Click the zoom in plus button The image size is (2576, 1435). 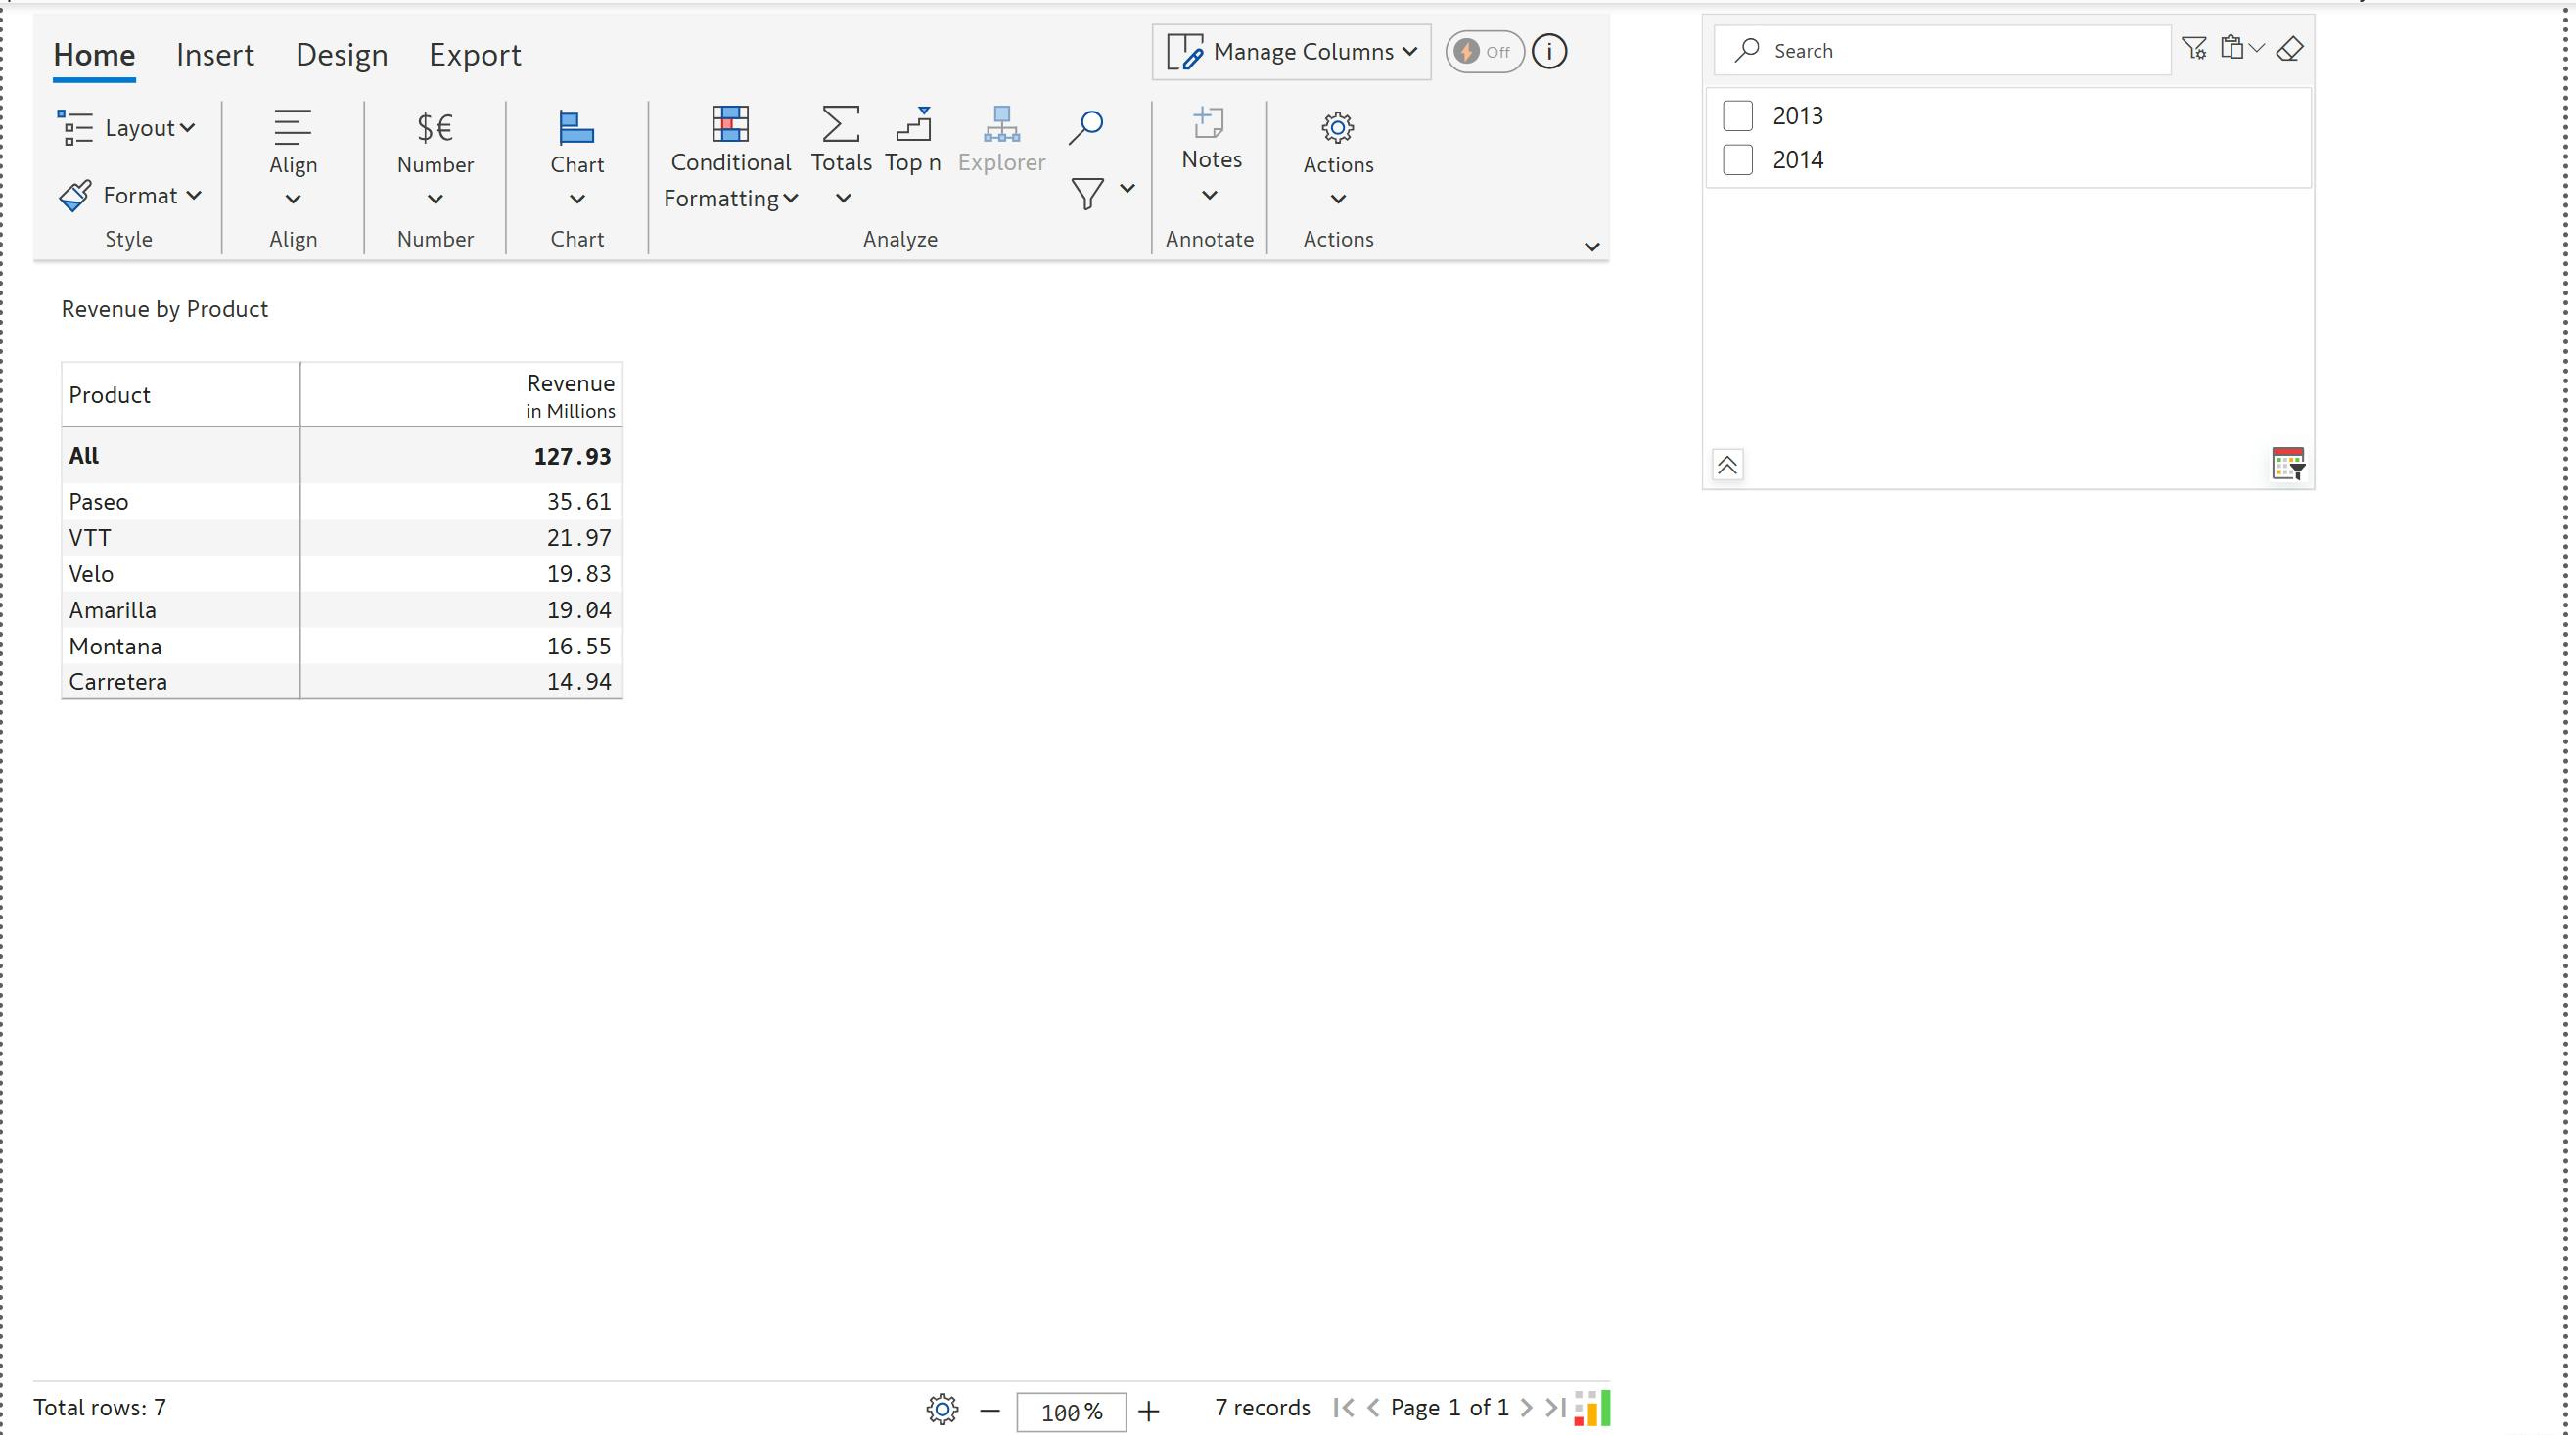point(1149,1411)
